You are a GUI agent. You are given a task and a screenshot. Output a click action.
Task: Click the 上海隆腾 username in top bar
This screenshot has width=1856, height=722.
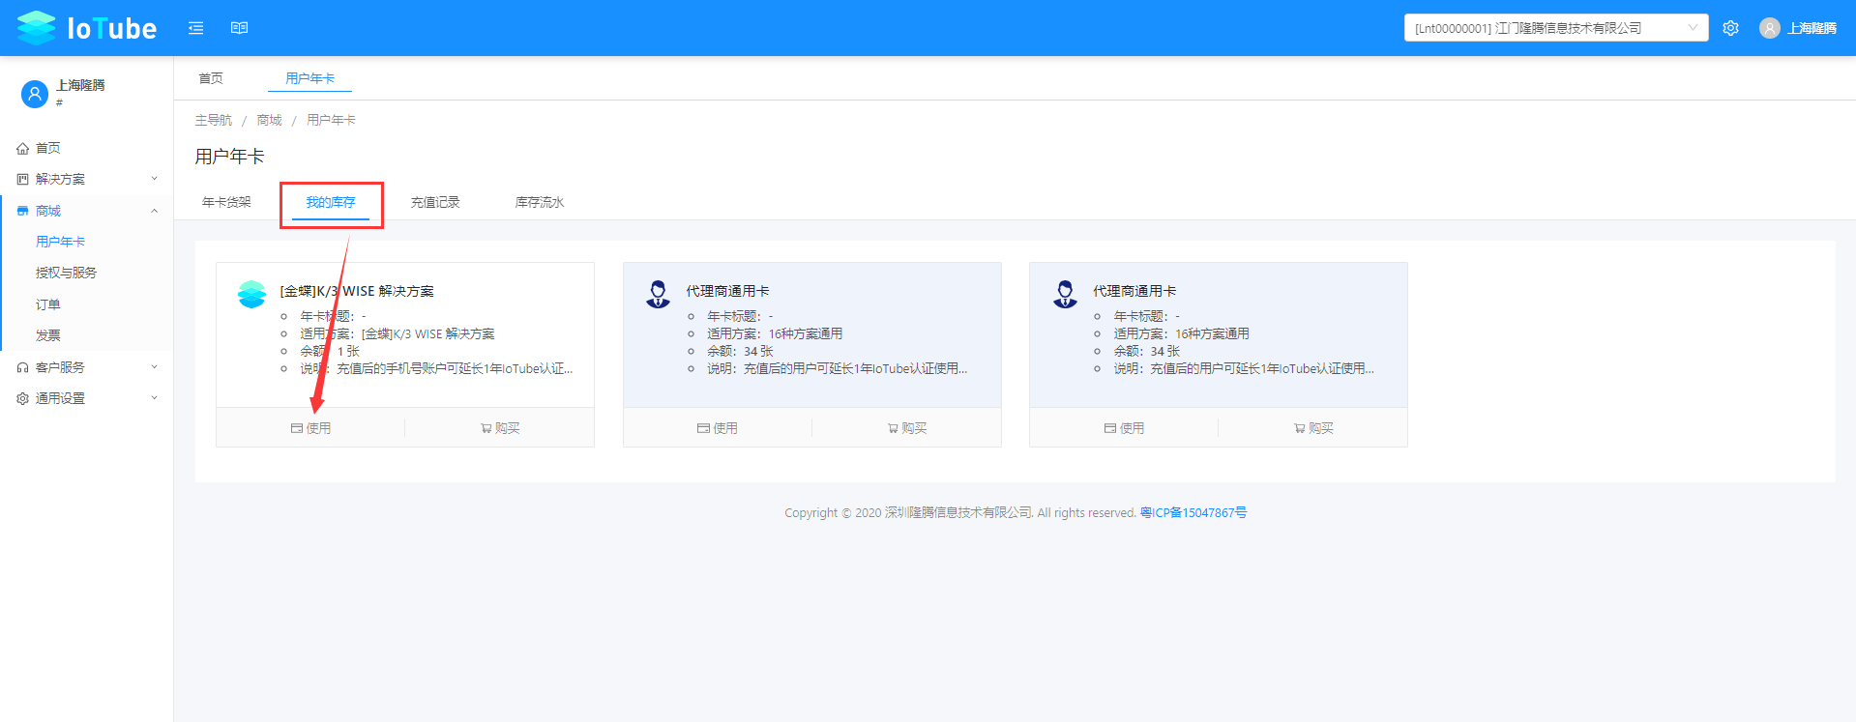tap(1812, 28)
